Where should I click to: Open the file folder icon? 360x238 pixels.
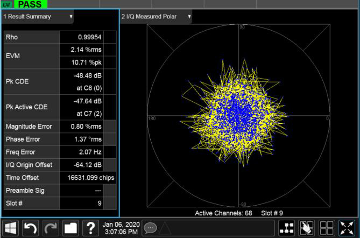coord(70,228)
